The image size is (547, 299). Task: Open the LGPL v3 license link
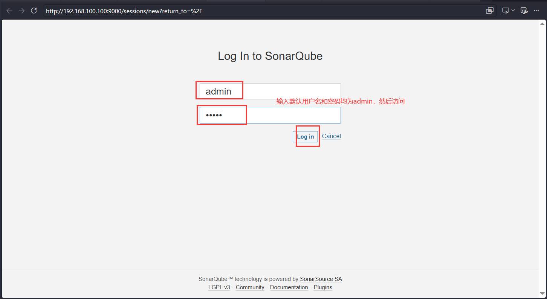tap(219, 287)
